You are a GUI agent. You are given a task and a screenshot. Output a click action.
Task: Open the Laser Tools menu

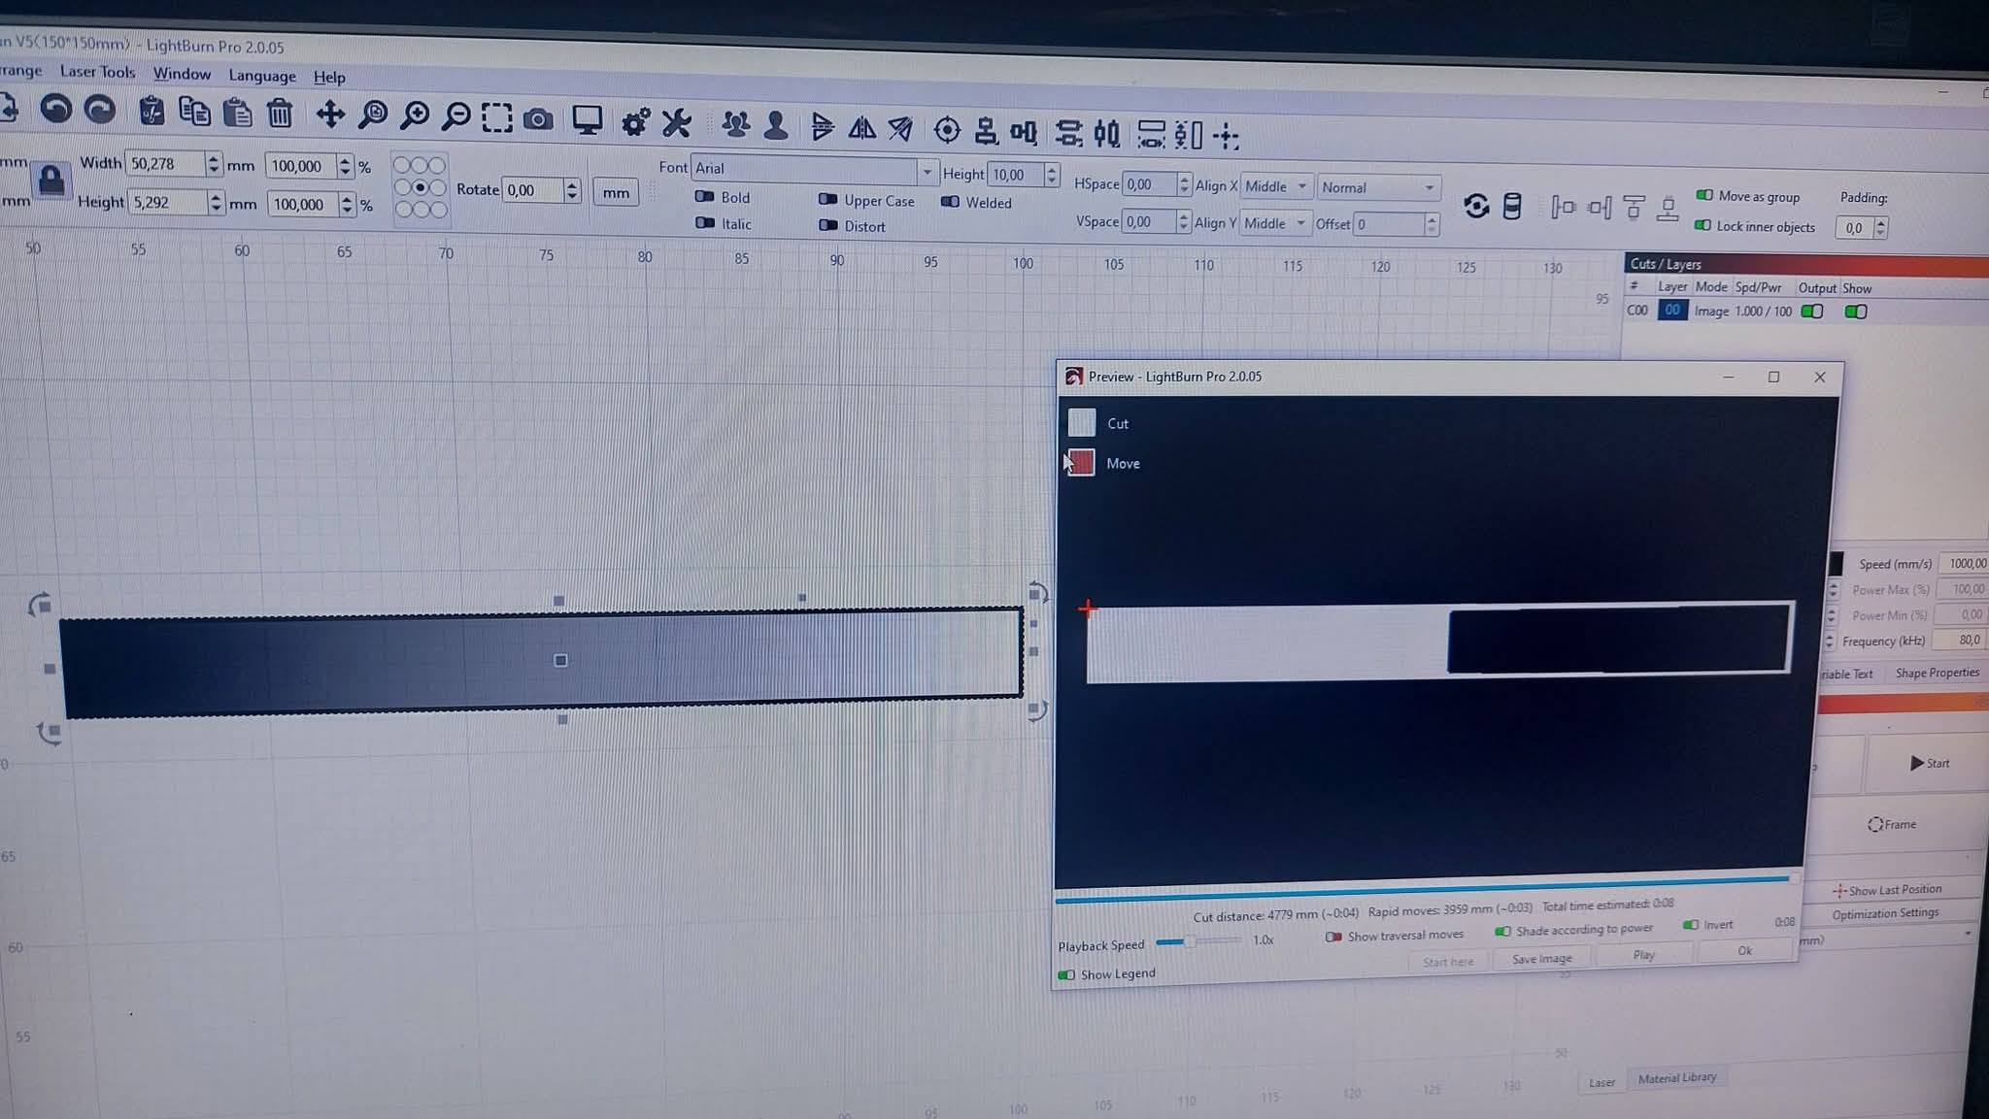click(97, 72)
